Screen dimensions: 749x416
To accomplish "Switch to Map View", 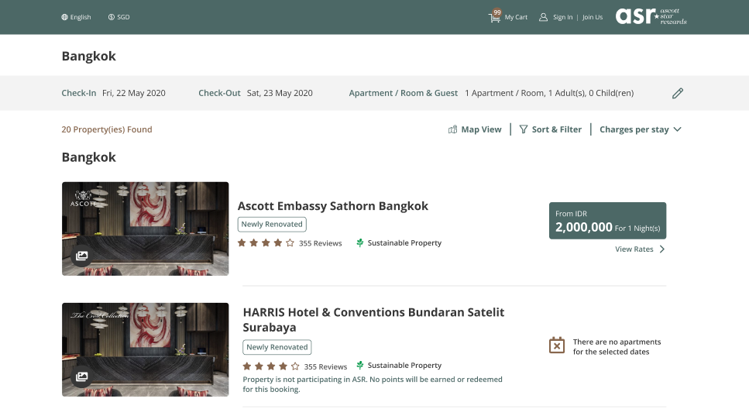I will tap(475, 129).
